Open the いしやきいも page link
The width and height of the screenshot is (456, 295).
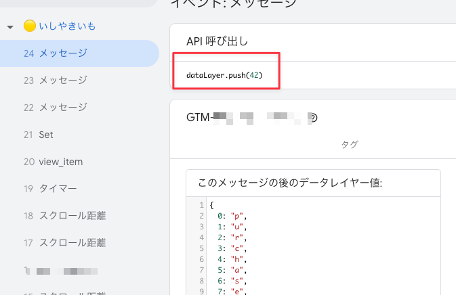coord(67,26)
